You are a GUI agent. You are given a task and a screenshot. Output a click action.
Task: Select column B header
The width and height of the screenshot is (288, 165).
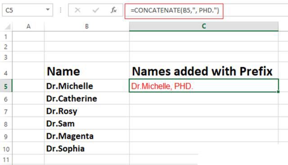tap(87, 26)
